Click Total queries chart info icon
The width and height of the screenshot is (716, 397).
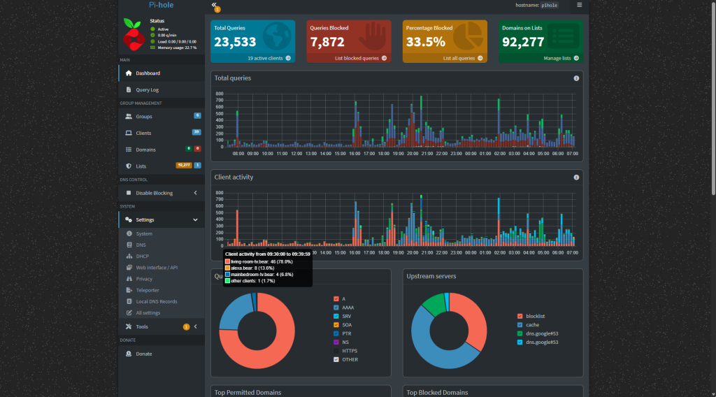576,78
